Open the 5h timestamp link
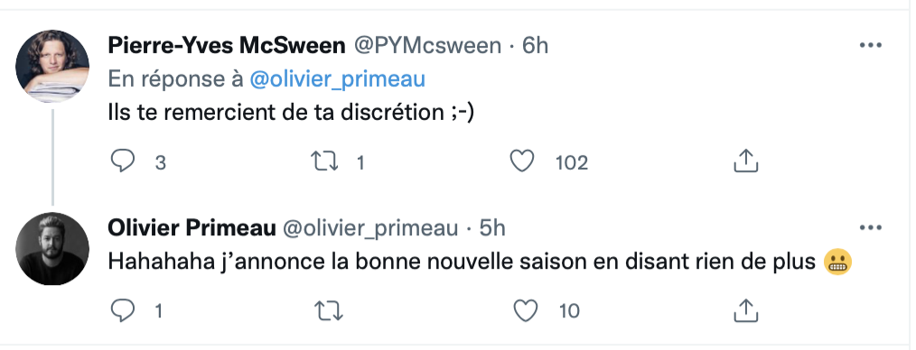The image size is (916, 350). [492, 228]
